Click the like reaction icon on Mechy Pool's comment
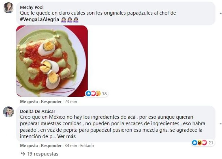 [88, 93]
